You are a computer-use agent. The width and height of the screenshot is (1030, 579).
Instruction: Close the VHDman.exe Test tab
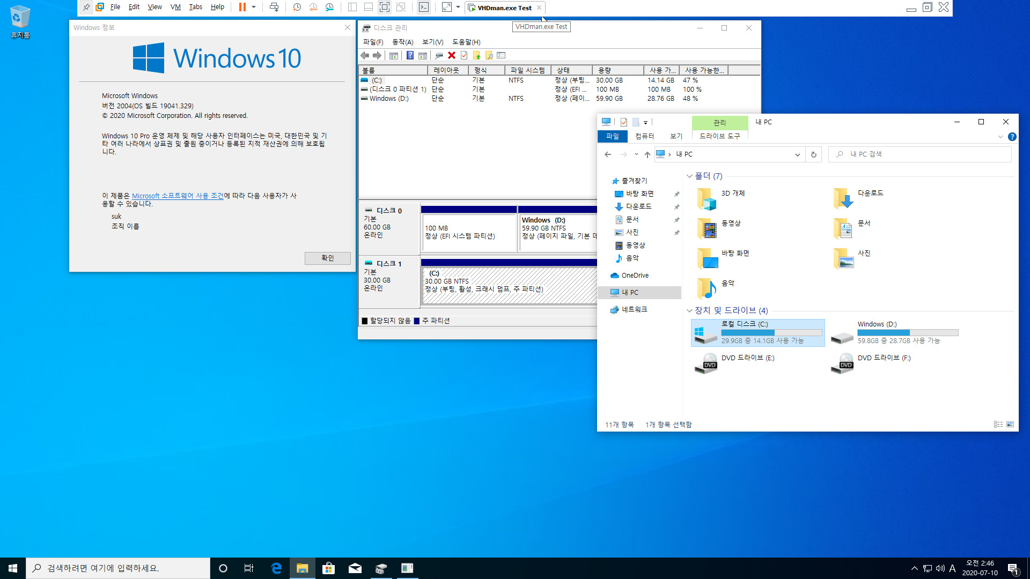tap(539, 8)
